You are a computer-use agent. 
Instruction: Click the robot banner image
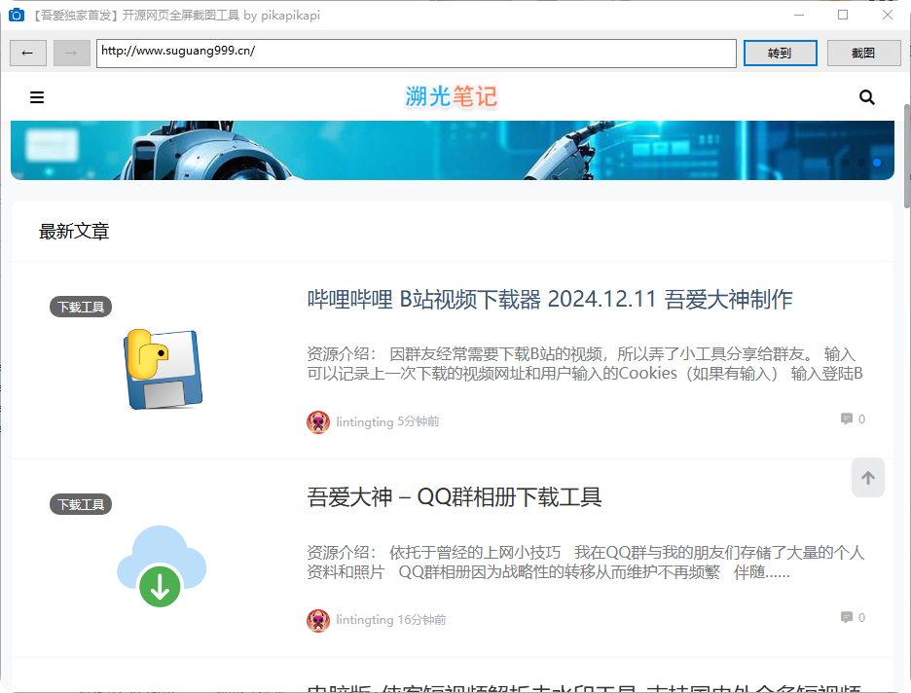(452, 151)
